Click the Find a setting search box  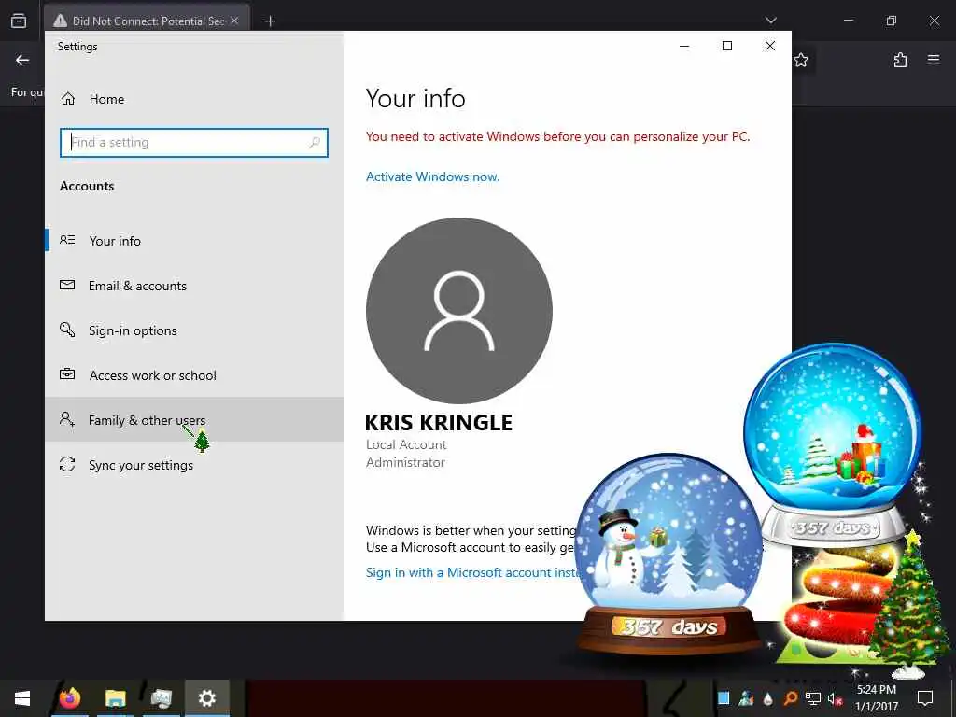(194, 143)
